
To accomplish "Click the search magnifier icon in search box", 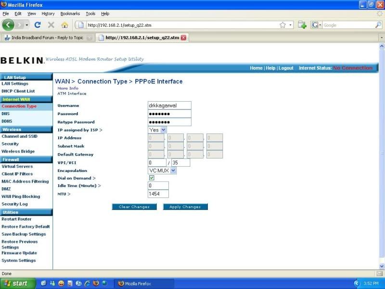I will 378,25.
